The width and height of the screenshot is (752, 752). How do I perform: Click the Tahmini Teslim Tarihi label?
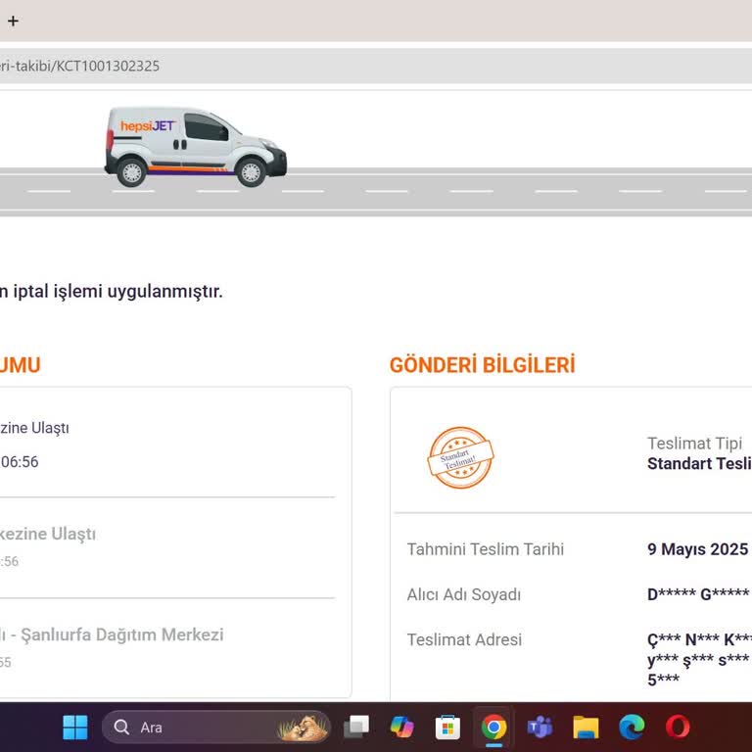coord(486,549)
